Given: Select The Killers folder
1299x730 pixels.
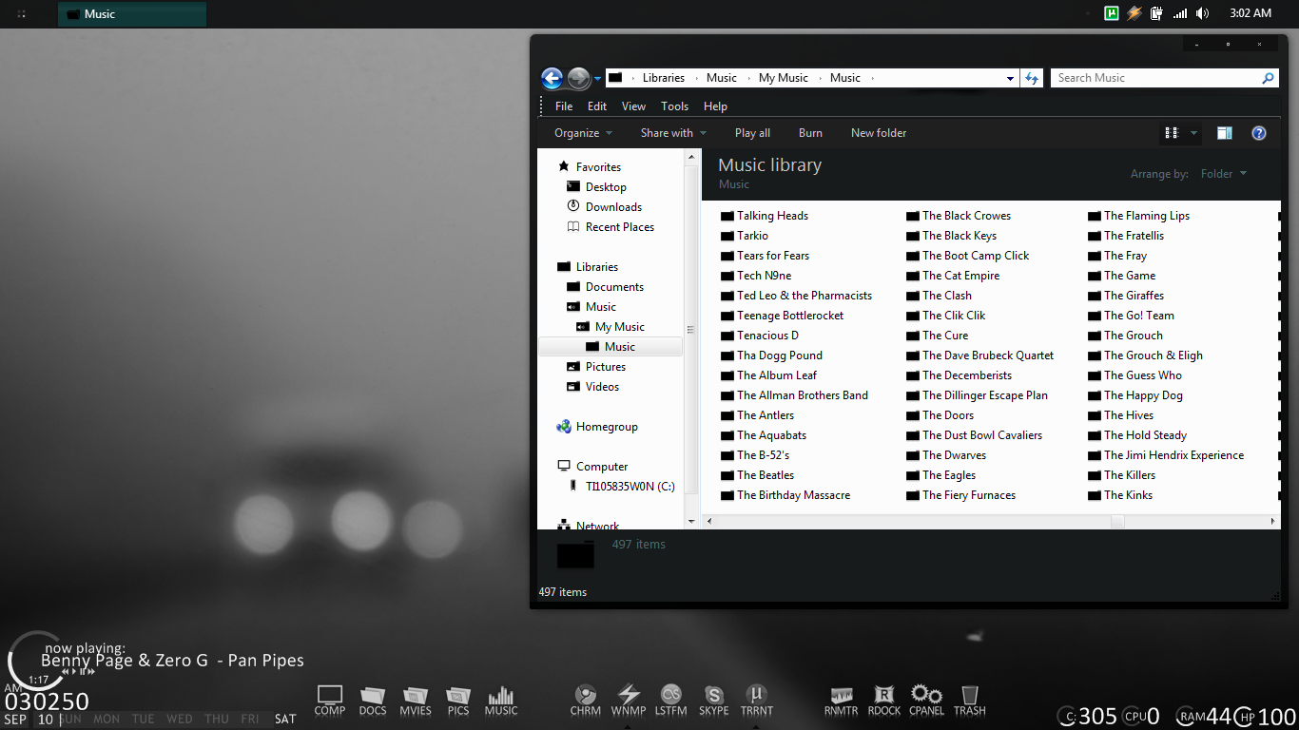Looking at the screenshot, I should click(x=1122, y=475).
